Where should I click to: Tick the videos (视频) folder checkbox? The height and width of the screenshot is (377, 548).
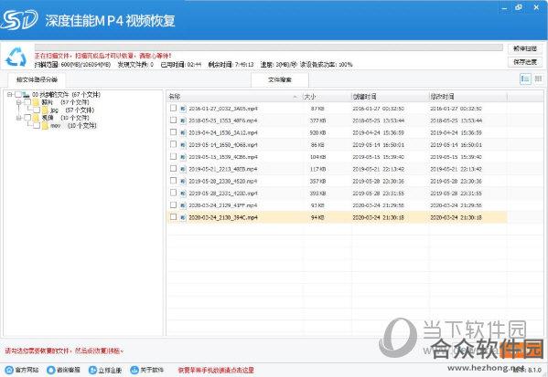click(27, 118)
